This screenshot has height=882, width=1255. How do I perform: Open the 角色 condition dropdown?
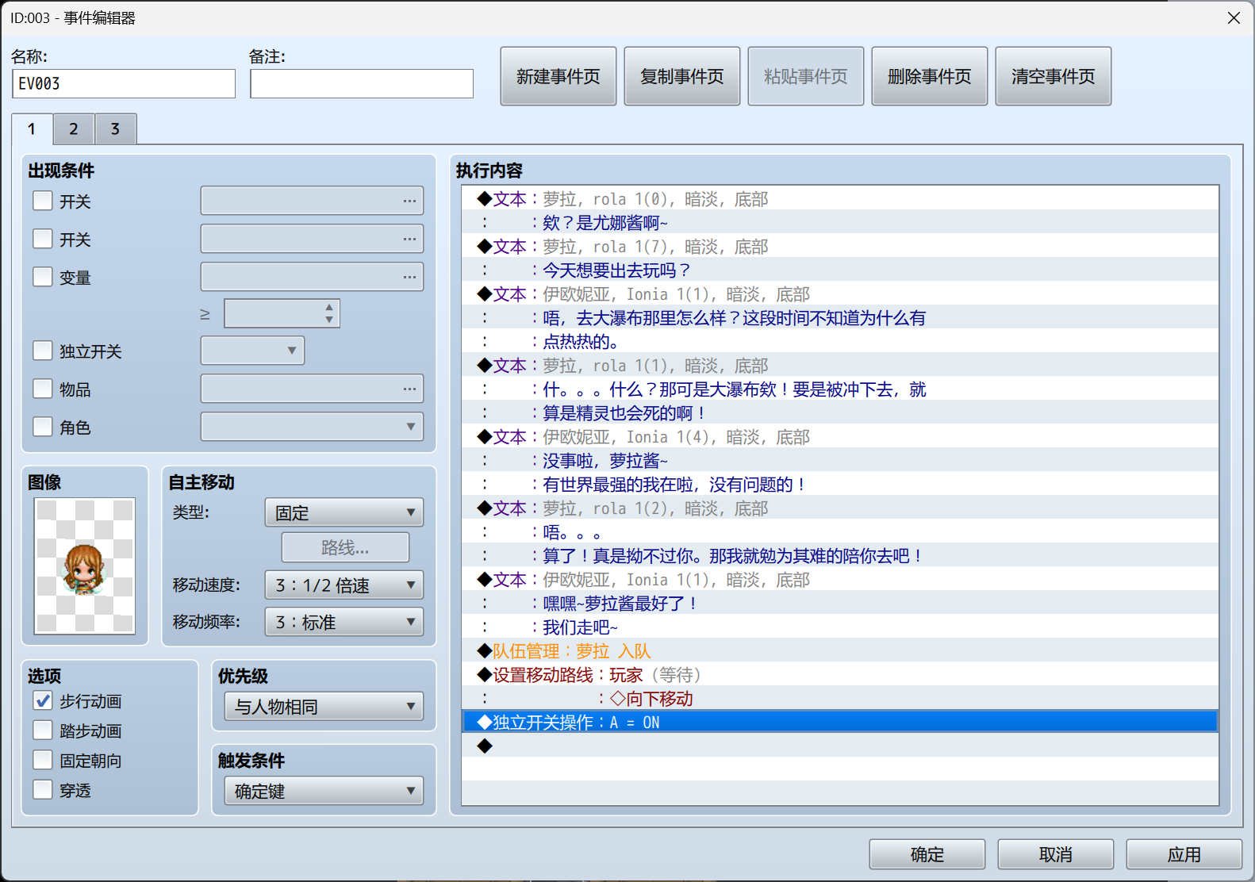(x=312, y=427)
